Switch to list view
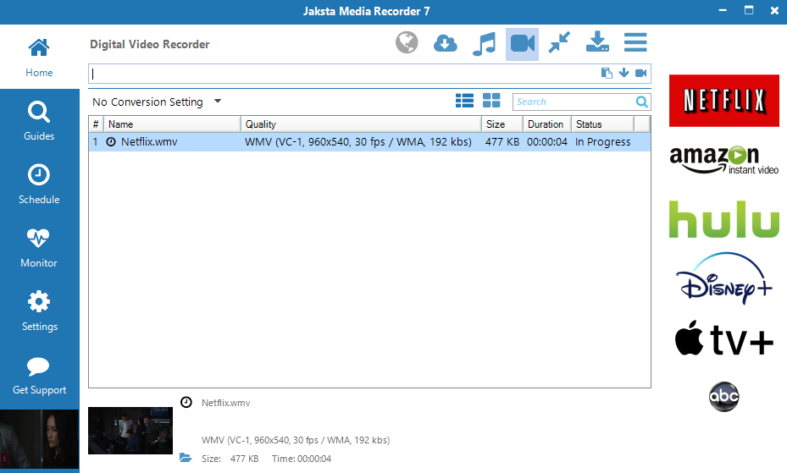Screen dimensions: 787x473 tap(464, 101)
